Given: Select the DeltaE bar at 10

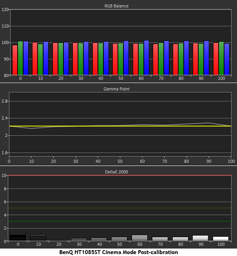Looking at the screenshot, I should [38, 237].
